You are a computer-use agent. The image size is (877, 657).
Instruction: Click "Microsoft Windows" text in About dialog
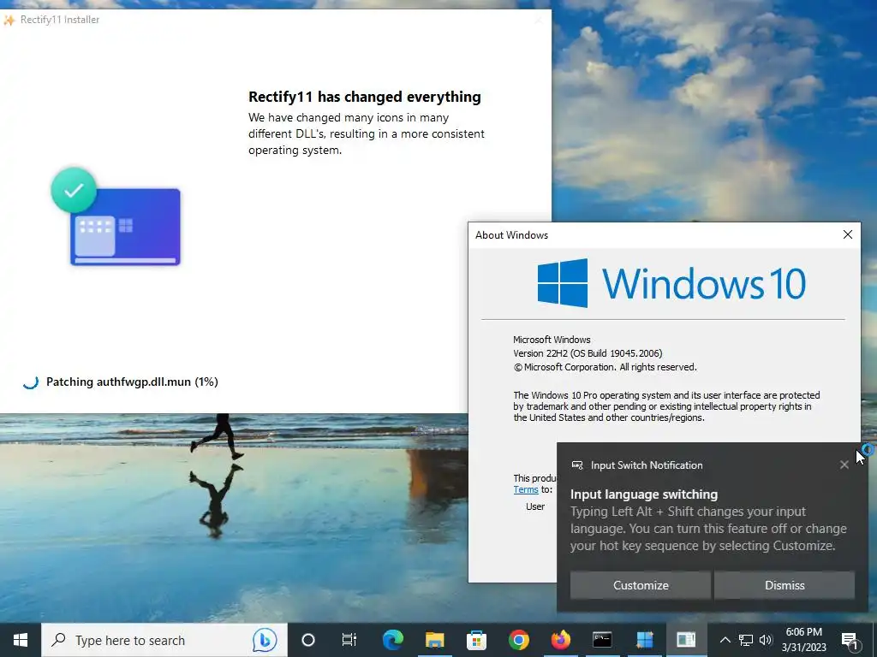click(552, 340)
